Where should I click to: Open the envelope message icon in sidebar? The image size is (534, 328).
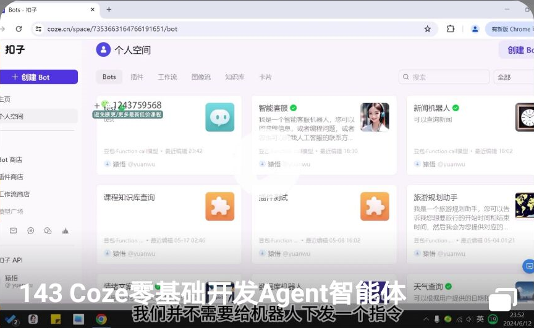(13, 230)
